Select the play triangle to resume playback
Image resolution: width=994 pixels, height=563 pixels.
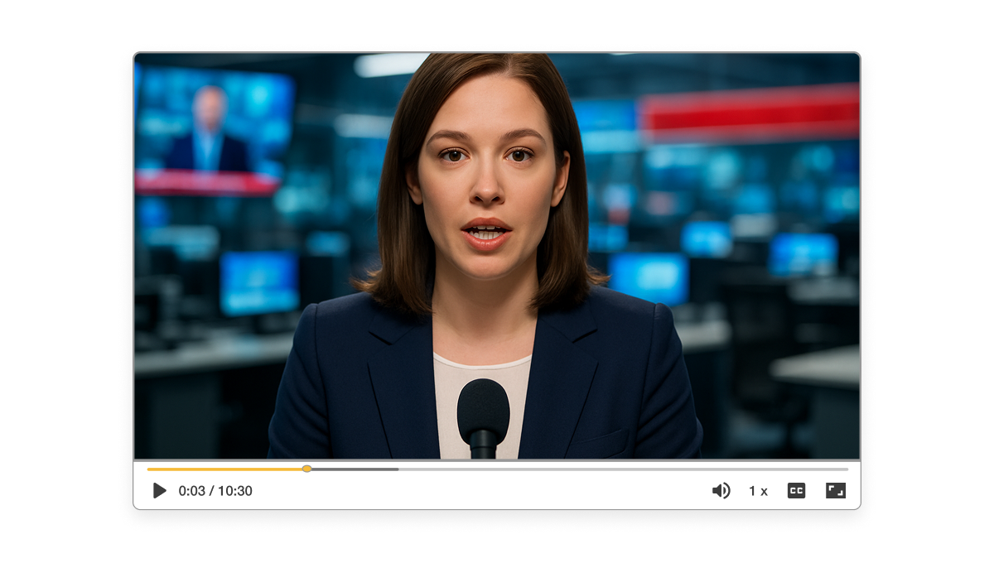(159, 490)
